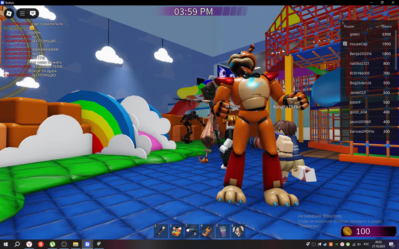Viewport: 399px width, 249px height.
Task: Click the лобби chat message from jason201885
Action: (34, 32)
